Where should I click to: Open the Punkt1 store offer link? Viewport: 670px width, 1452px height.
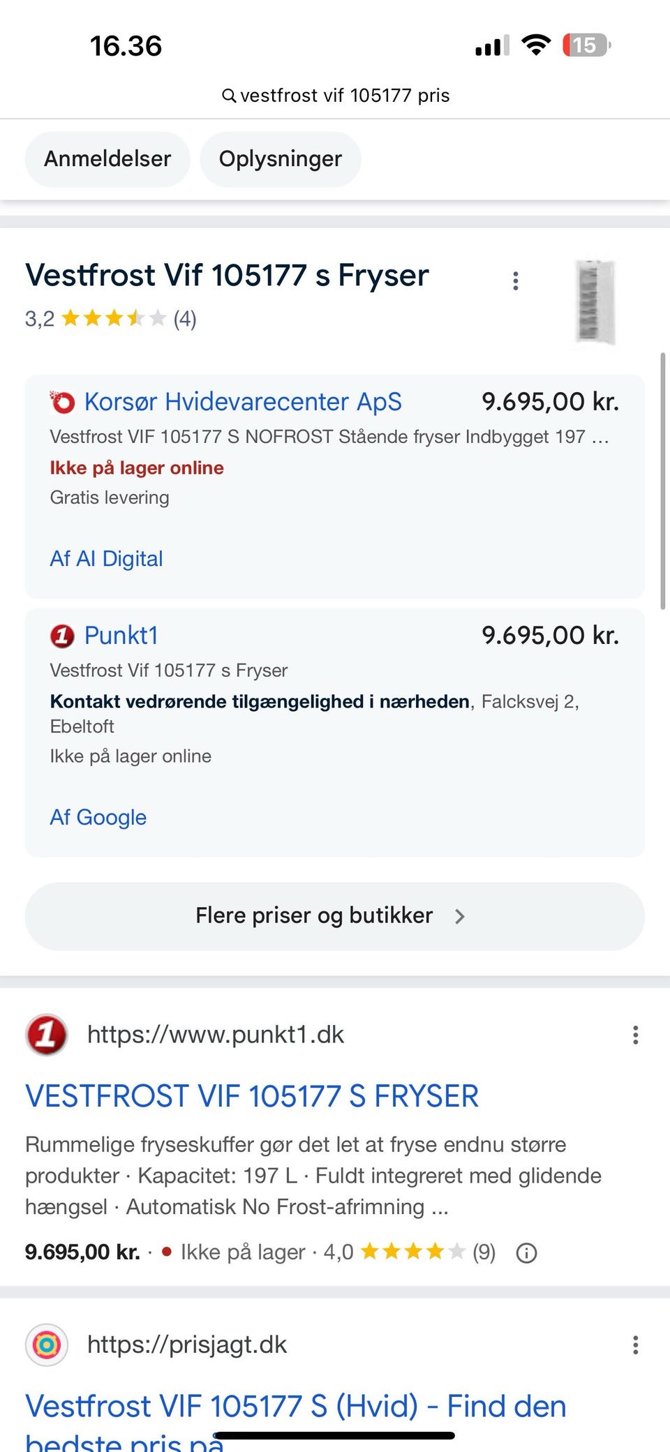click(x=121, y=636)
